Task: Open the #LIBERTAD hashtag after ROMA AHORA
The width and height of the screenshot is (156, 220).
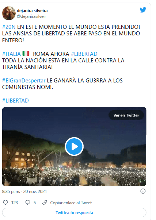Action: click(84, 54)
